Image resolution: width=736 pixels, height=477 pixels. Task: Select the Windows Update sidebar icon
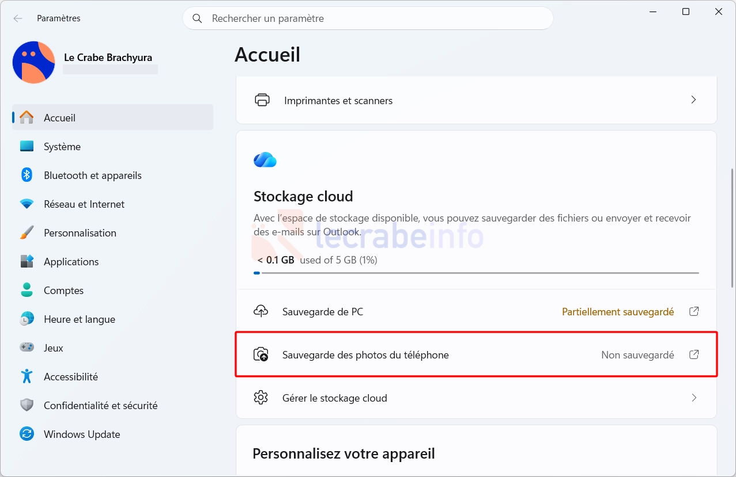[27, 434]
